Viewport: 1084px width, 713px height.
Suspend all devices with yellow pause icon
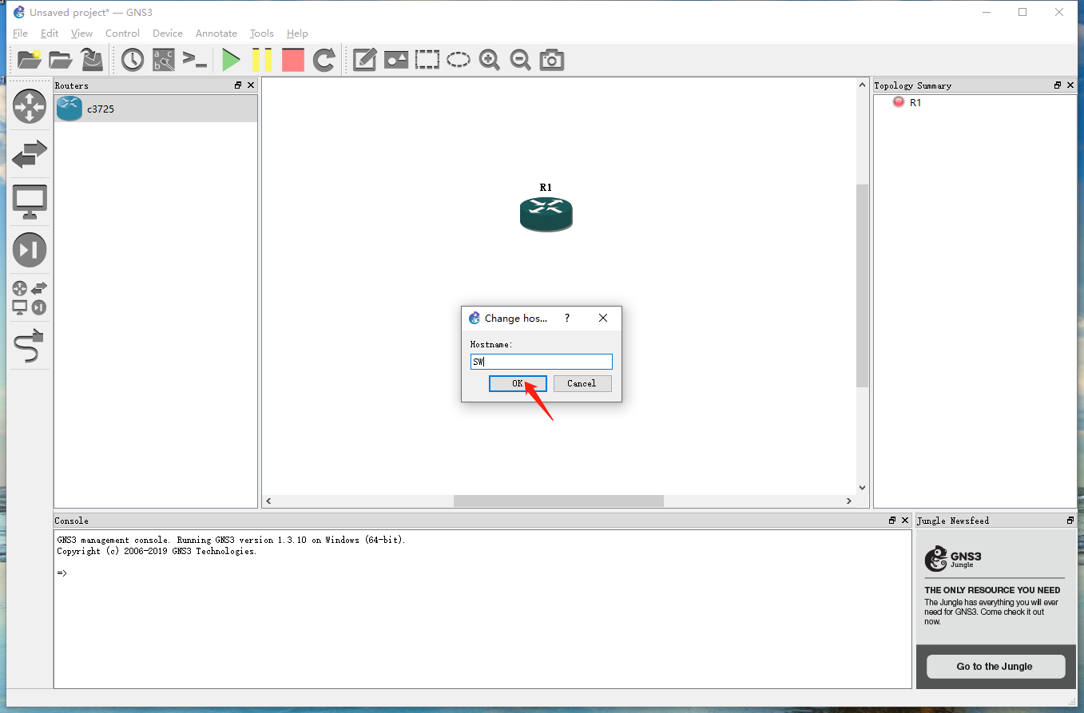coord(262,59)
